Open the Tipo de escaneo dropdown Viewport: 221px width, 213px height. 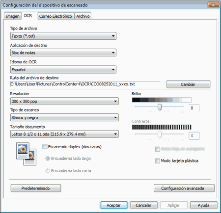click(64, 117)
